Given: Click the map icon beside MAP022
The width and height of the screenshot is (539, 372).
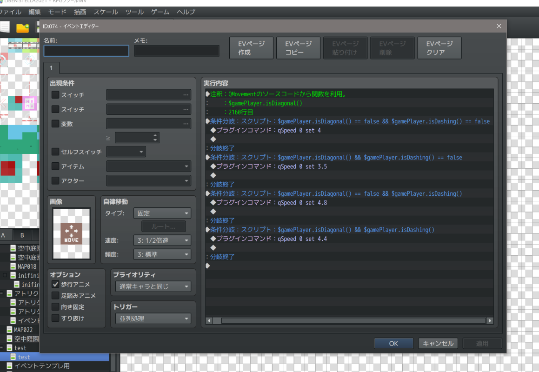Looking at the screenshot, I should 9,330.
